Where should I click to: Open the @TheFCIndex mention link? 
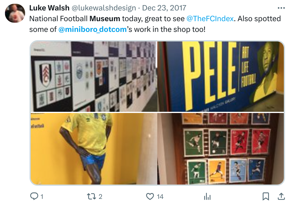(x=210, y=19)
